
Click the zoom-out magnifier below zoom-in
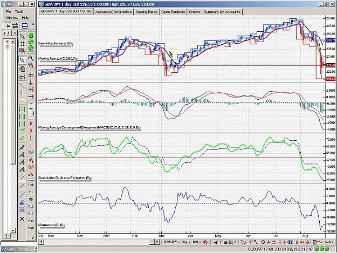[31, 65]
